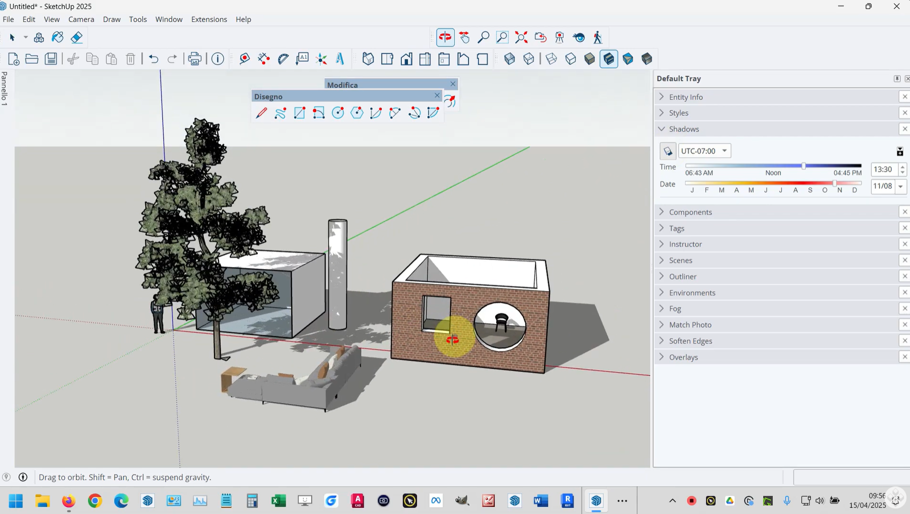Image resolution: width=910 pixels, height=514 pixels.
Task: Open the Extensions menu
Action: (x=209, y=19)
